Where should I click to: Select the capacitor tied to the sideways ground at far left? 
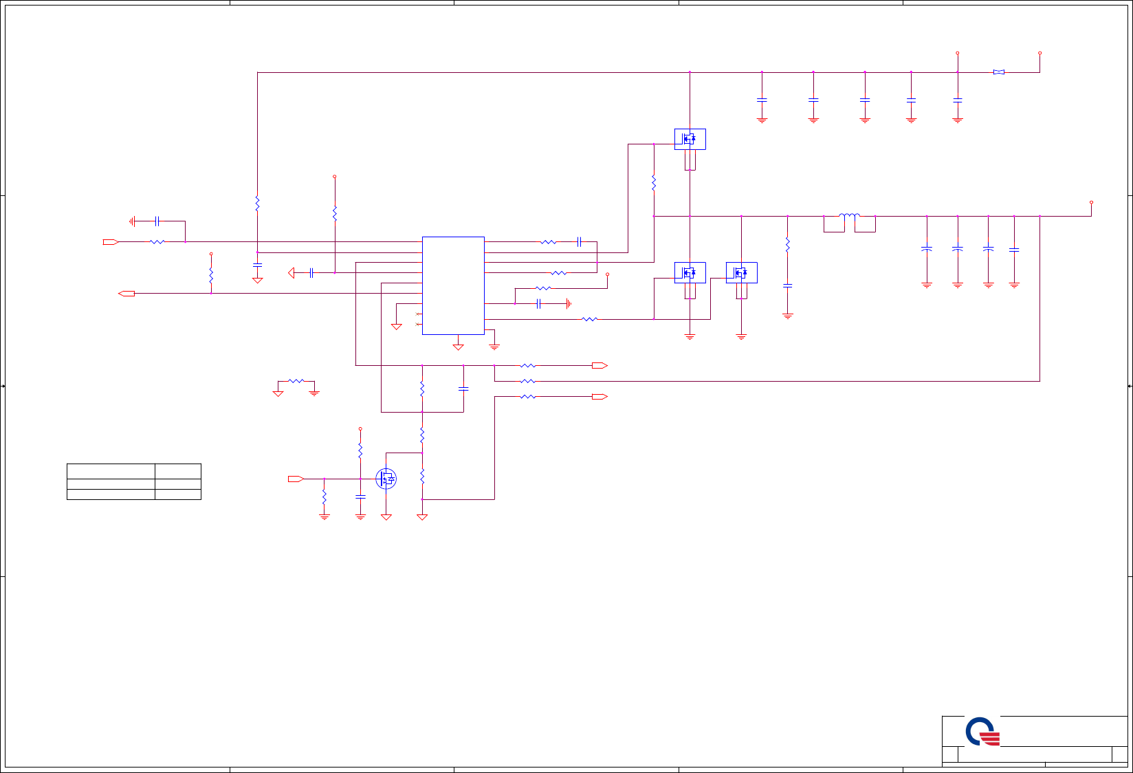tap(157, 221)
